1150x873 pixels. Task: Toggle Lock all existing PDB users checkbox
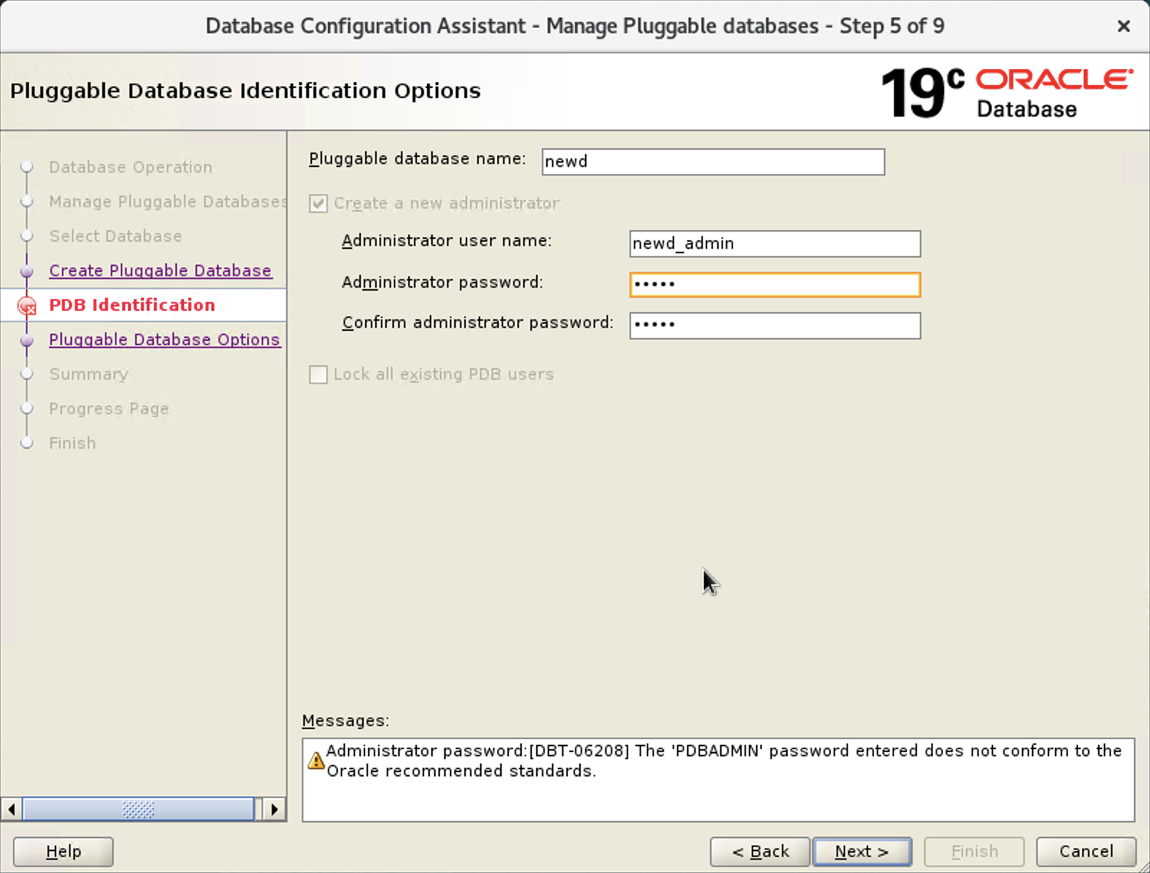point(318,375)
